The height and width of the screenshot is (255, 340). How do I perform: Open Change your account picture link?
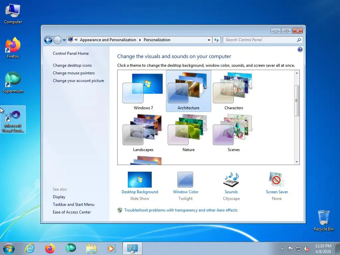pos(78,80)
